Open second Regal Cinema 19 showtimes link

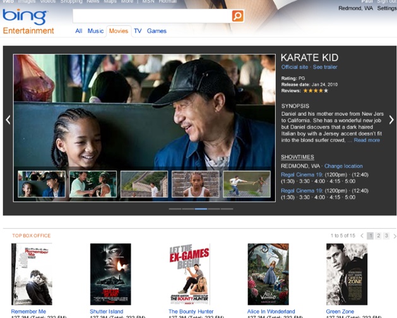302,191
